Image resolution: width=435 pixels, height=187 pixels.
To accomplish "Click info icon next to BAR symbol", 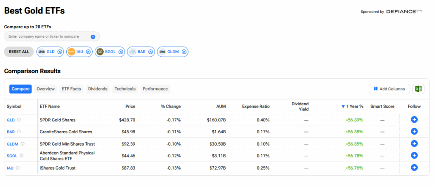I will (19, 132).
